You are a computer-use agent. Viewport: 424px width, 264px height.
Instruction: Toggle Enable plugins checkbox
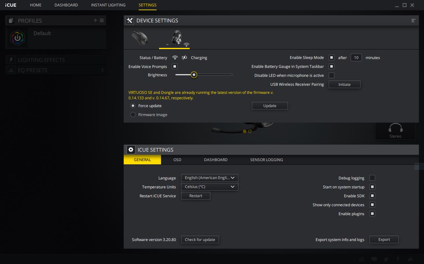(372, 214)
